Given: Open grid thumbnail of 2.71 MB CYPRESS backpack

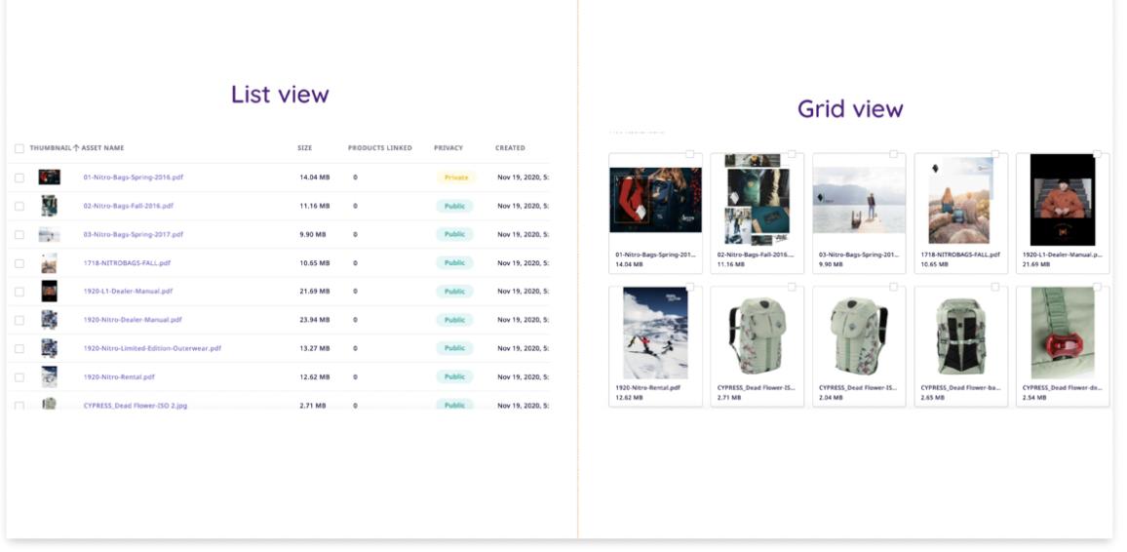Looking at the screenshot, I should pyautogui.click(x=757, y=335).
